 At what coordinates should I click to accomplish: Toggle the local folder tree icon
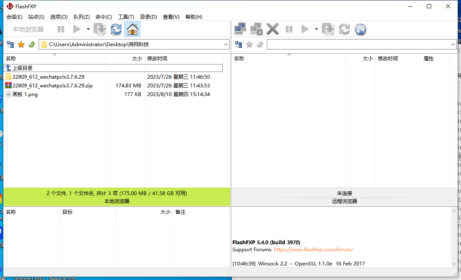tap(10, 45)
